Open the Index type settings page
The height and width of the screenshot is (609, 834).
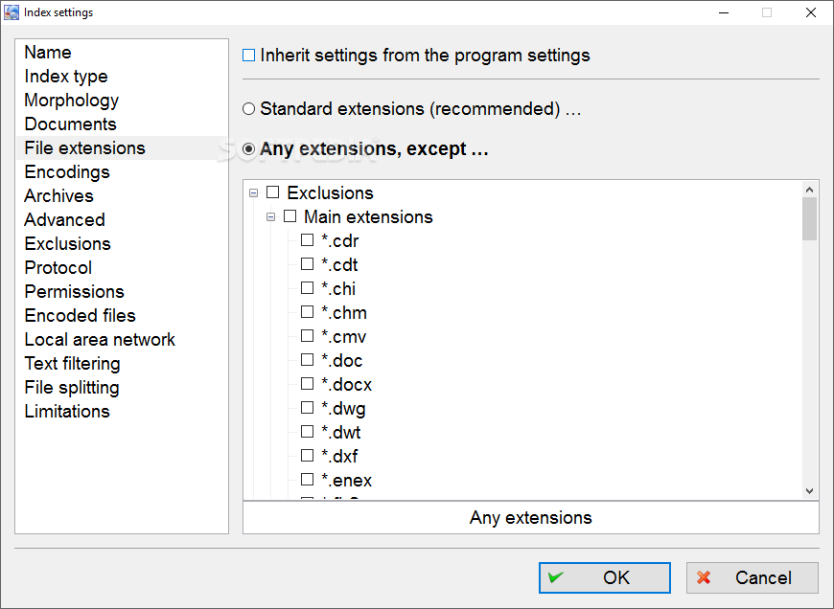point(123,76)
